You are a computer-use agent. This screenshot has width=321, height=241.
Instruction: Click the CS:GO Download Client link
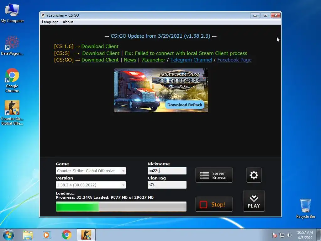tap(100, 60)
